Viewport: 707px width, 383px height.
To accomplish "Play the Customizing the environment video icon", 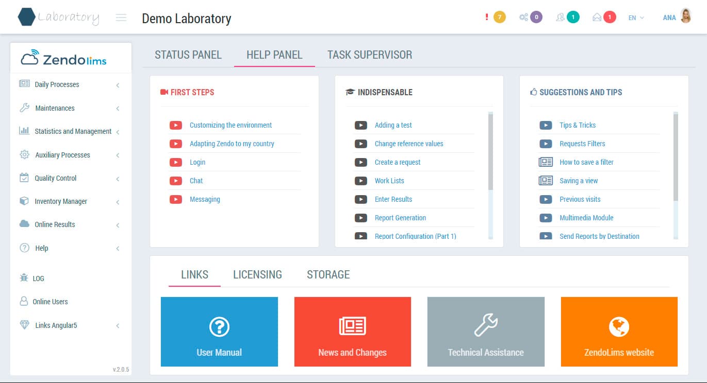I will (176, 125).
